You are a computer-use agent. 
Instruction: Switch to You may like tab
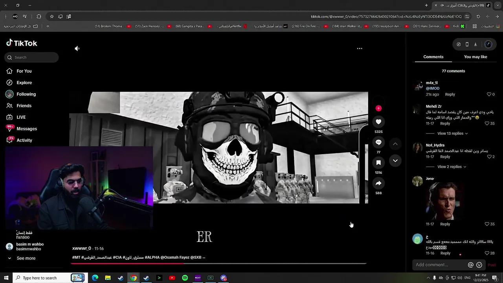(475, 57)
